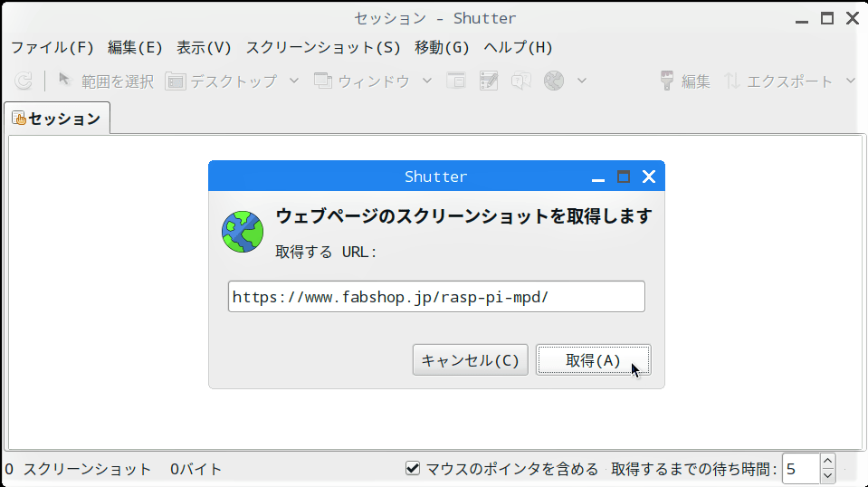Close the Shutter dialog window
The image size is (868, 487).
[649, 177]
